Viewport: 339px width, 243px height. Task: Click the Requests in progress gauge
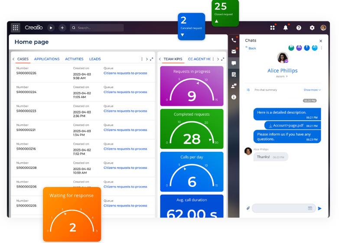(192, 86)
